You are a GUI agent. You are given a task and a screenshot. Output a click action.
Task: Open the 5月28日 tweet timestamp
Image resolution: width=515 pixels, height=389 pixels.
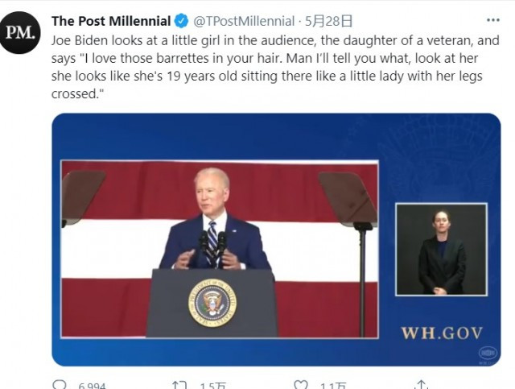(329, 22)
